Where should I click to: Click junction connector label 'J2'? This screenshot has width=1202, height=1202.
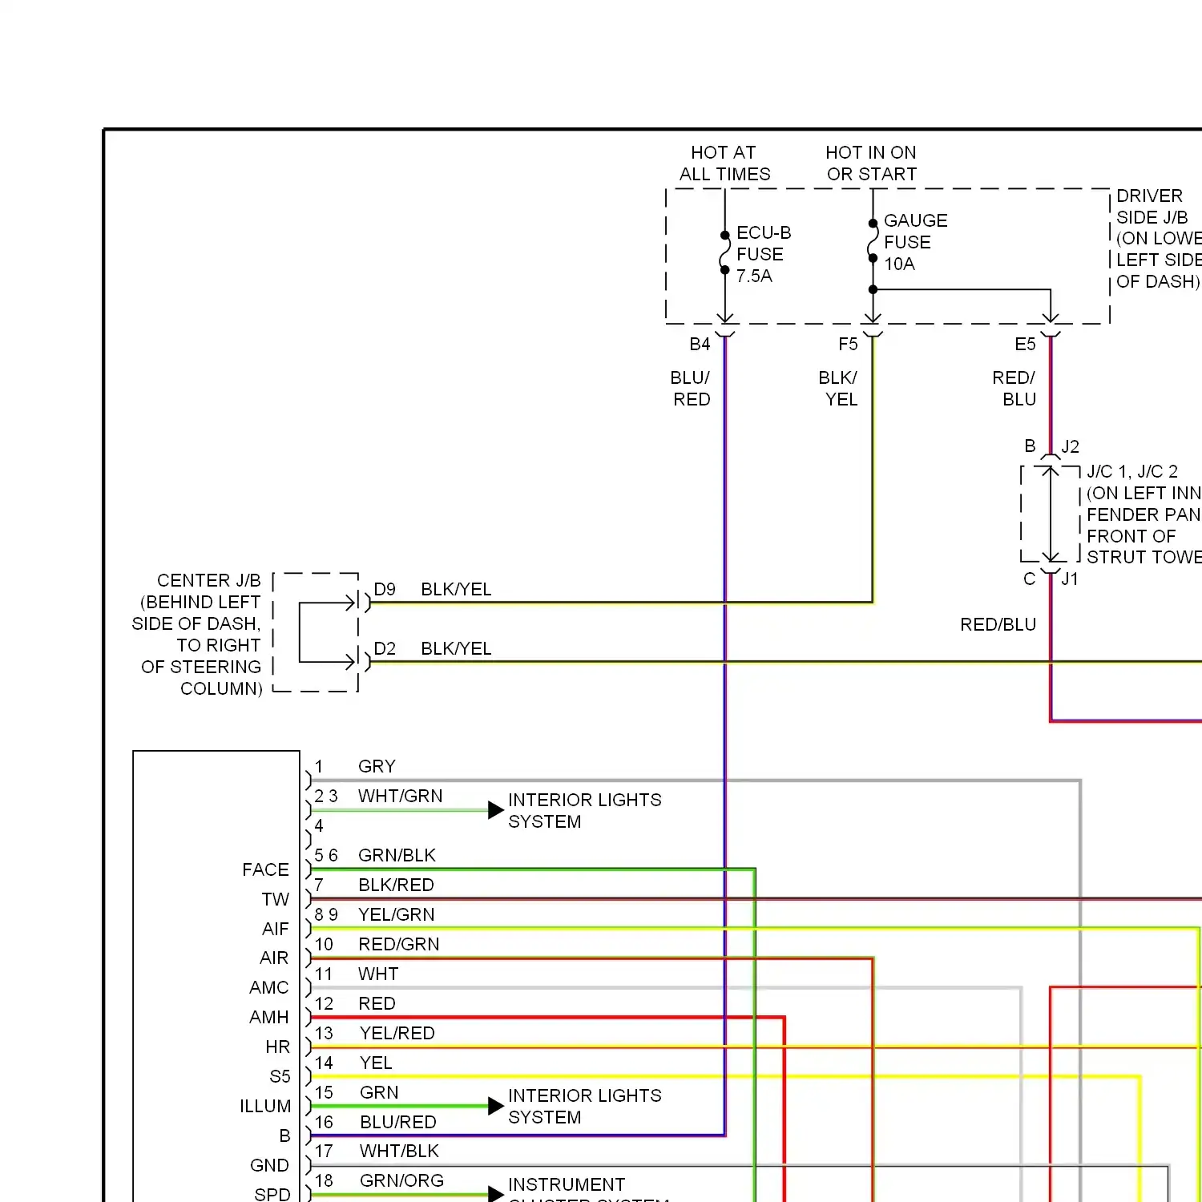1071,446
